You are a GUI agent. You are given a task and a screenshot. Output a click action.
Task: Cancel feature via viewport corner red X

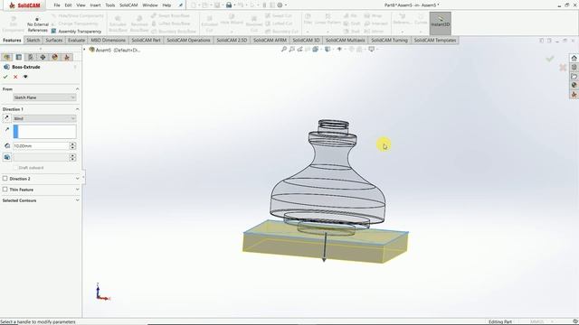coord(563,68)
